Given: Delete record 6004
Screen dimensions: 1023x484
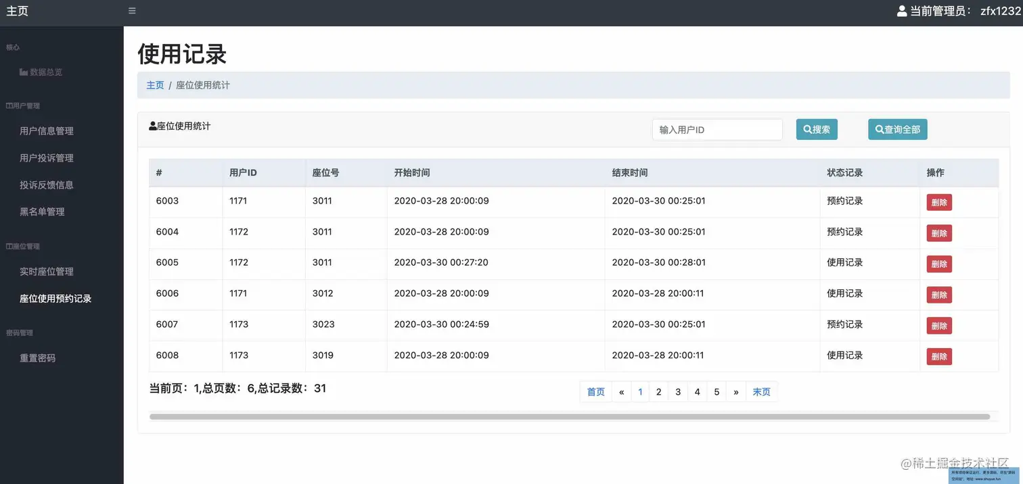Looking at the screenshot, I should [x=939, y=233].
